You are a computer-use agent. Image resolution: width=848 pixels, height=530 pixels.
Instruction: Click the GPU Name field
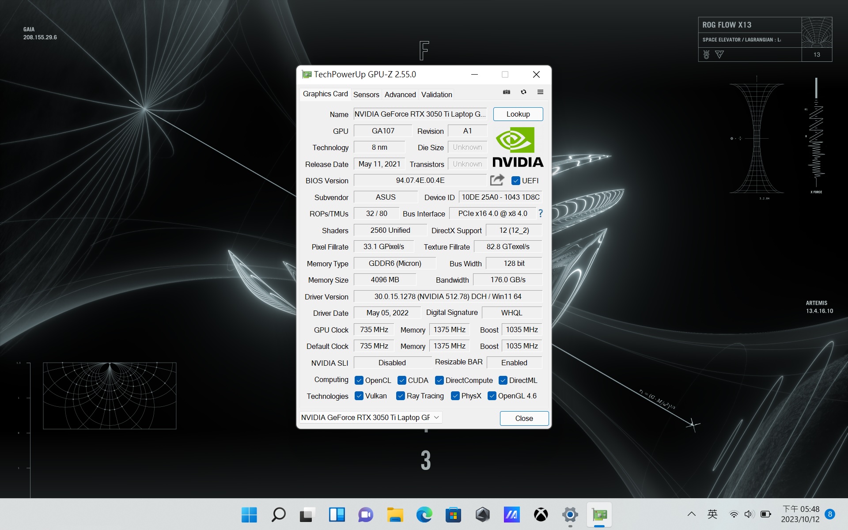(x=420, y=114)
